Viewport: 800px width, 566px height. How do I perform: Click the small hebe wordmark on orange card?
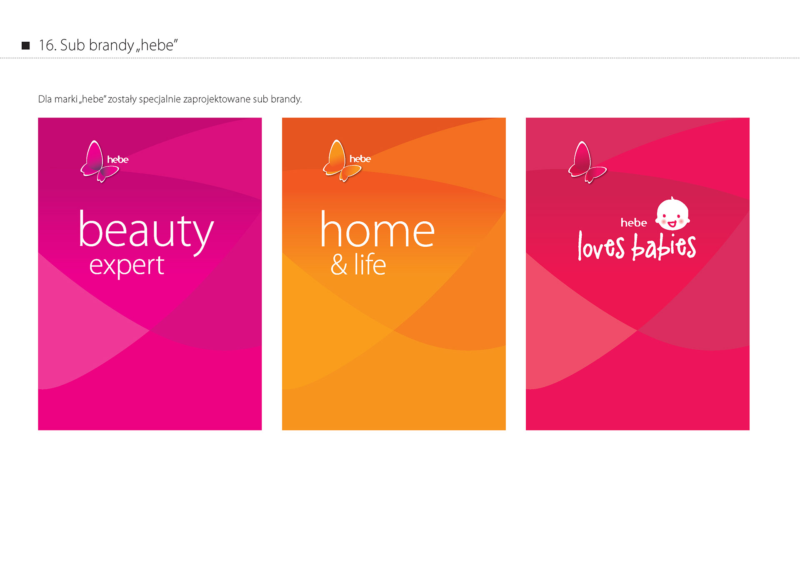[360, 159]
